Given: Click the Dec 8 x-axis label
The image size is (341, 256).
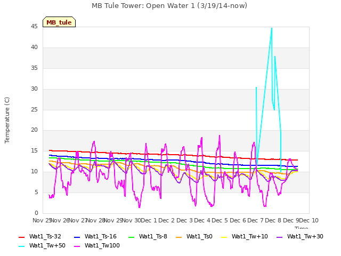Looking at the screenshot, I should click(273, 220).
